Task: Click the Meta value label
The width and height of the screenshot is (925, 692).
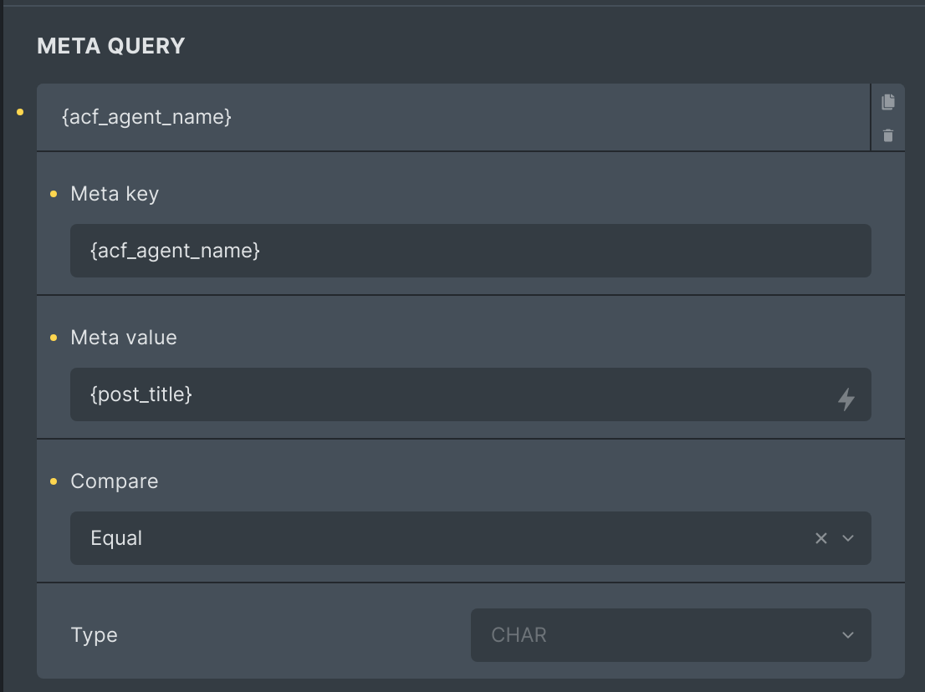Action: click(123, 337)
